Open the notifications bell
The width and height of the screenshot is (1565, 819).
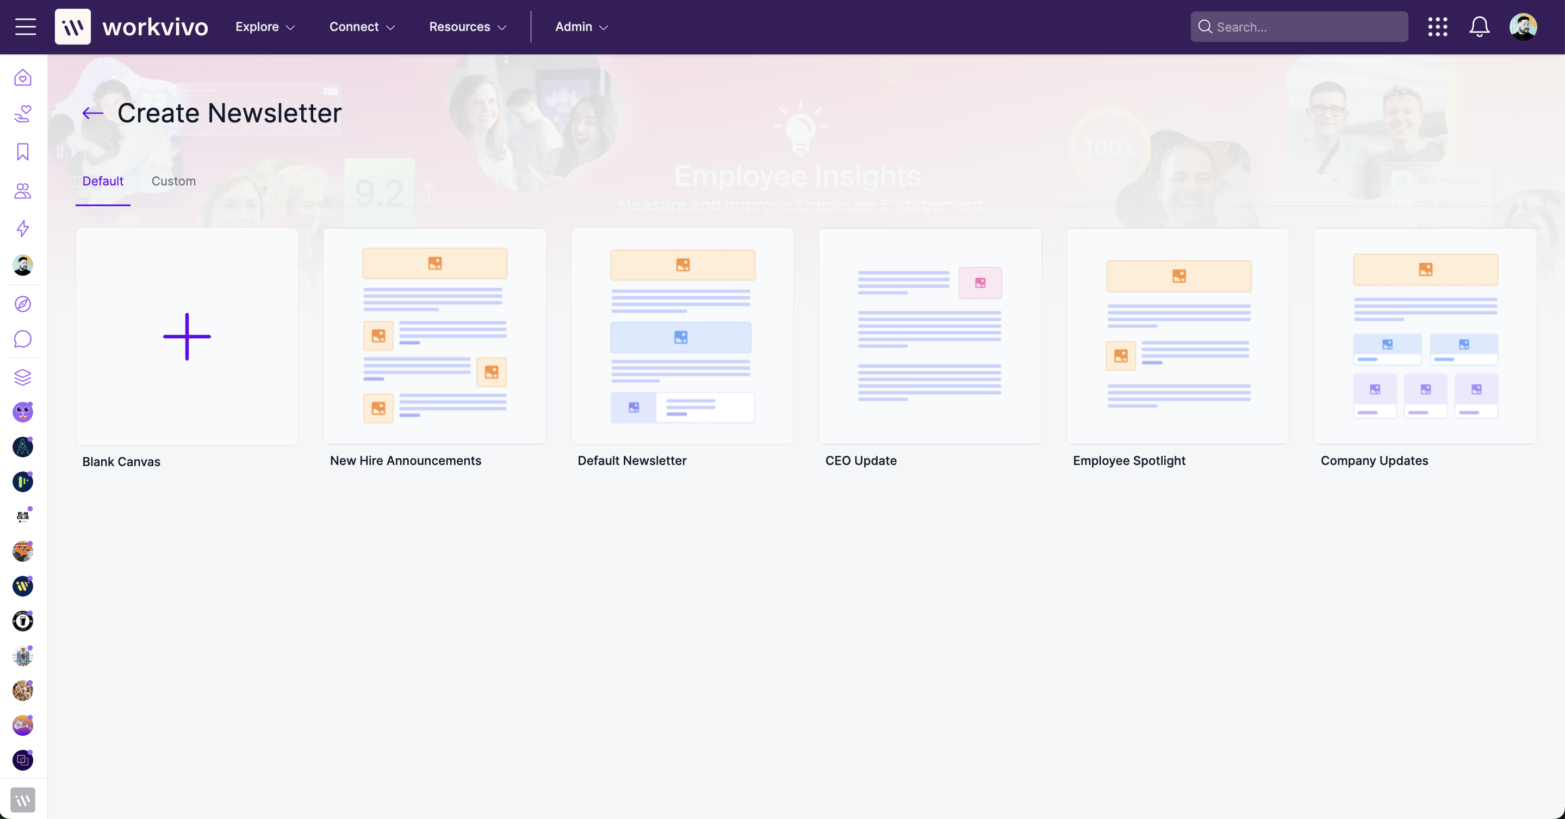pos(1479,27)
